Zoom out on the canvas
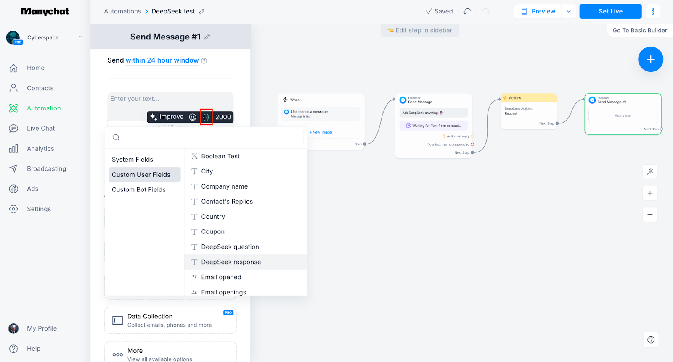The height and width of the screenshot is (362, 673). pos(650,215)
